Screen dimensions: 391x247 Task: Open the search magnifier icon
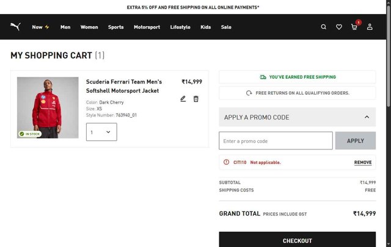[324, 27]
